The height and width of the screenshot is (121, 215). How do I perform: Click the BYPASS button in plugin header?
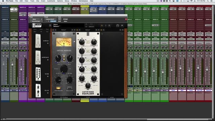[x=66, y=19]
